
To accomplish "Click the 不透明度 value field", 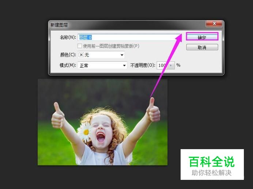I will (x=162, y=65).
